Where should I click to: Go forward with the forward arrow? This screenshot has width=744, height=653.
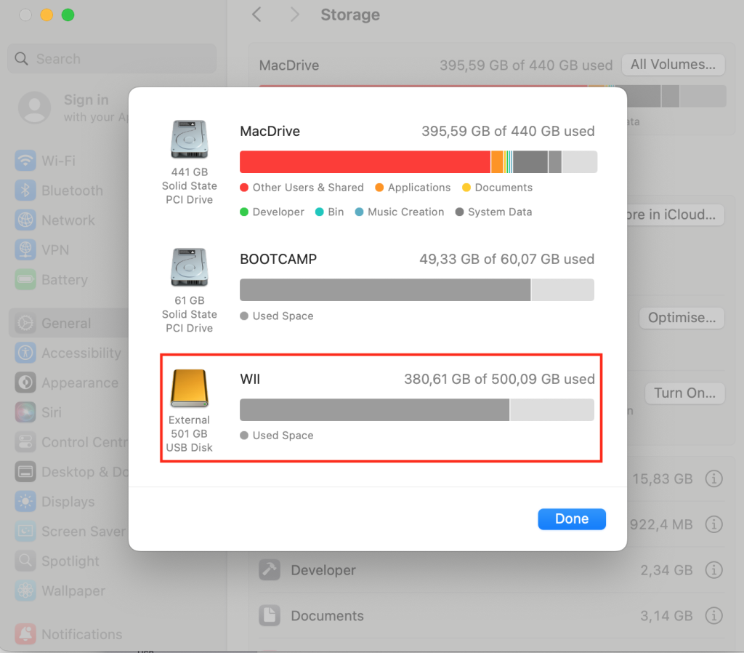294,15
